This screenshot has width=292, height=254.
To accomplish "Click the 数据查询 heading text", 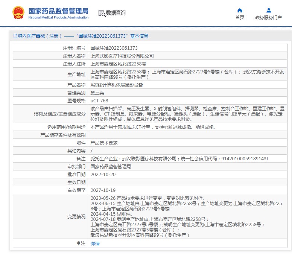I will point(116,13).
